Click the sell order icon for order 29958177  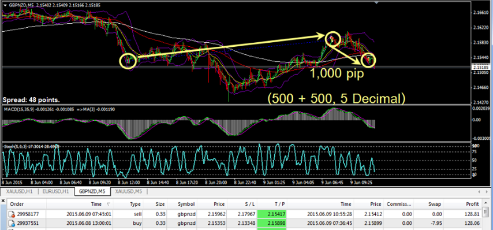coord(12,214)
